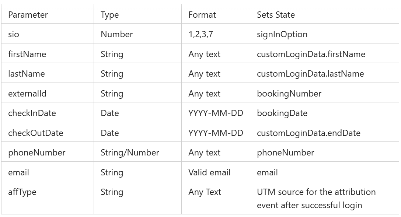Image resolution: width=401 pixels, height=217 pixels.
Task: Click the 'customLoginData.endDate' cell
Action: [308, 133]
